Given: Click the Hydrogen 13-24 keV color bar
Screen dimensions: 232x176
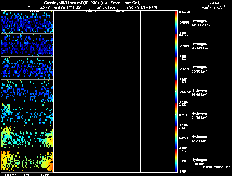Looking at the screenshot, I should (177, 138).
